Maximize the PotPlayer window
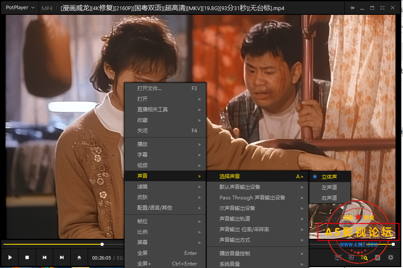 pos(372,8)
